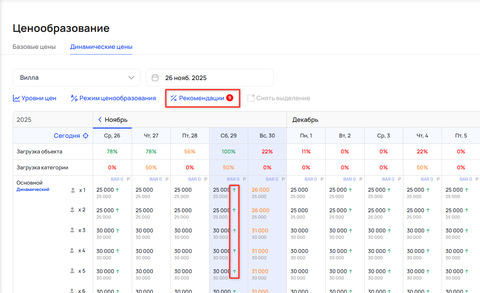Click the red 9 recommendations badge
Image resolution: width=480 pixels, height=293 pixels.
click(230, 98)
